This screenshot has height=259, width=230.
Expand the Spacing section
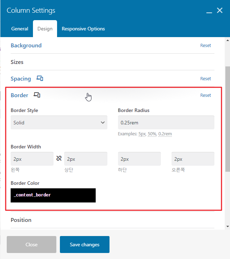pyautogui.click(x=21, y=79)
